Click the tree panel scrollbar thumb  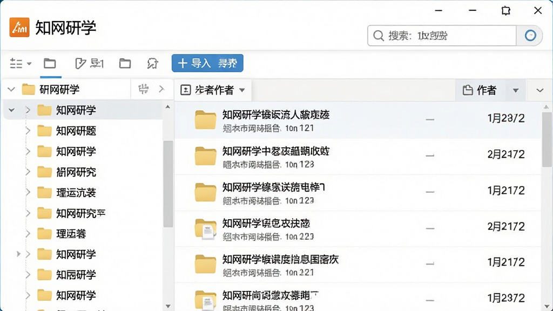coord(168,184)
